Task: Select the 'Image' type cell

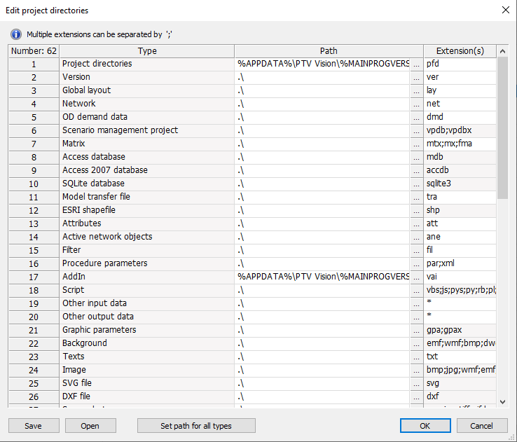Action: [x=147, y=370]
